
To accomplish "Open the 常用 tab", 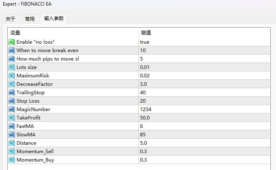I will pyautogui.click(x=29, y=19).
